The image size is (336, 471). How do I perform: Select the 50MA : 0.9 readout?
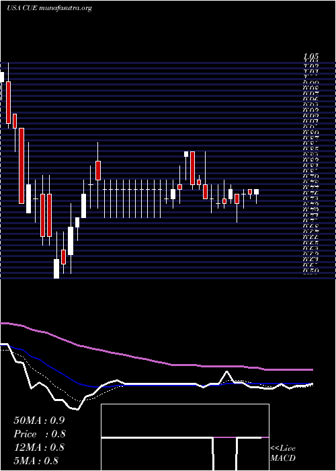pos(39,421)
